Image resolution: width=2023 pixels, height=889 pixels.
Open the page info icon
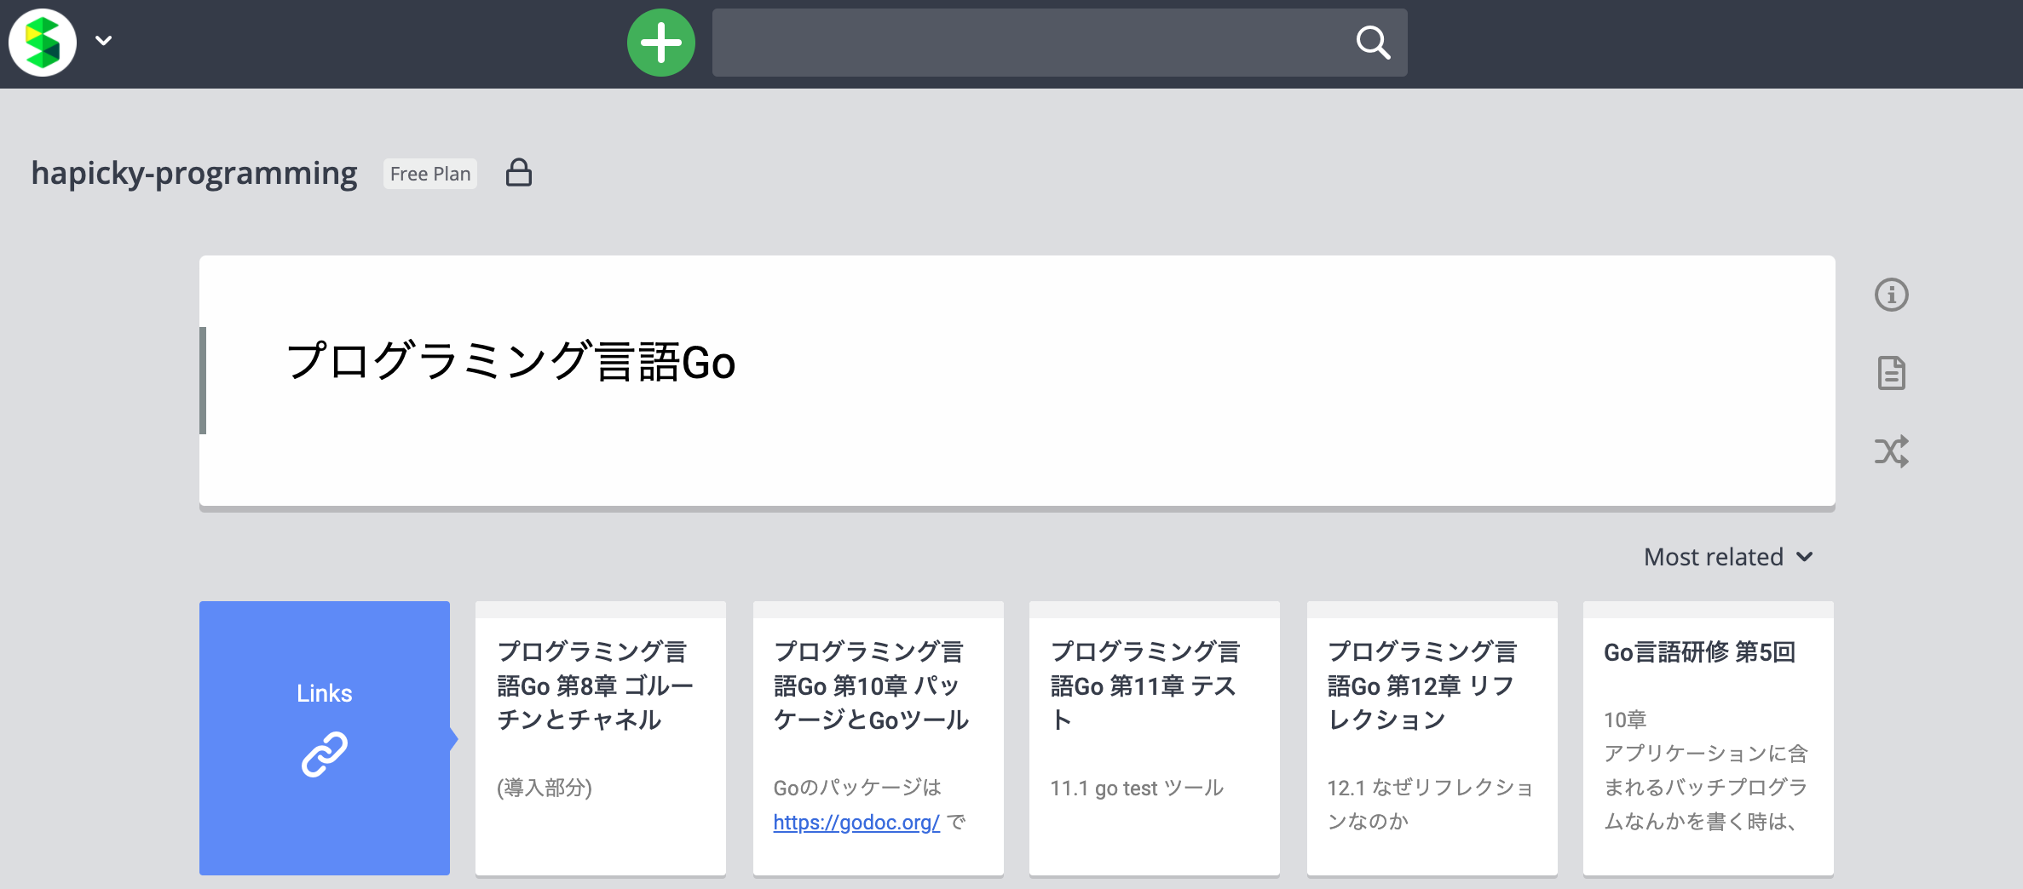pyautogui.click(x=1892, y=295)
